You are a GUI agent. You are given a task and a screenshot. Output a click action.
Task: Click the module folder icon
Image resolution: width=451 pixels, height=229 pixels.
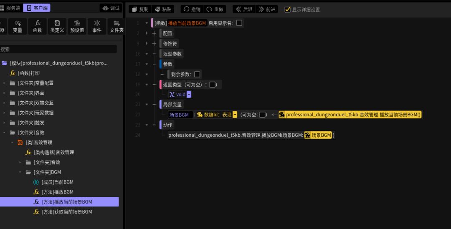5,63
